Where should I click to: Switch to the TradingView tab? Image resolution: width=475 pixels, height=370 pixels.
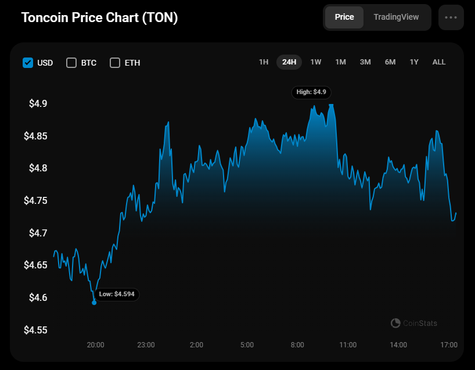396,17
